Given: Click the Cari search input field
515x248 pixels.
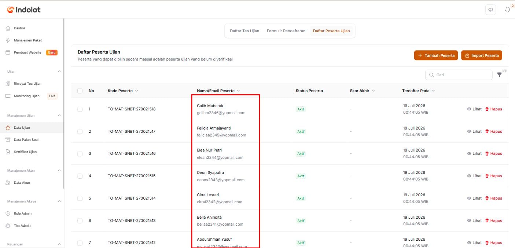Looking at the screenshot, I should point(459,75).
